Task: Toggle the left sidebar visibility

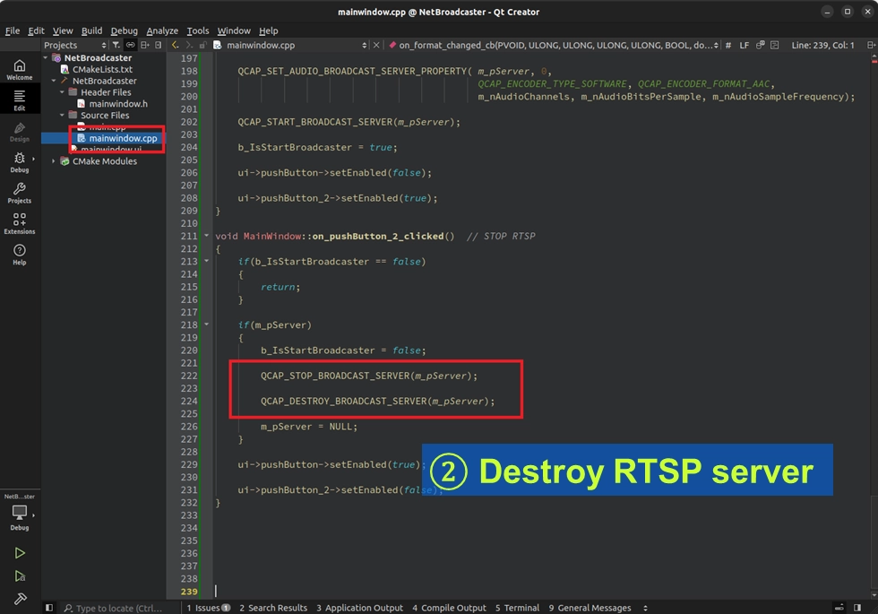Action: [49, 608]
